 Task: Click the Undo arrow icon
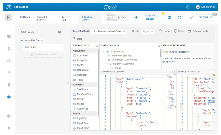[161, 31]
